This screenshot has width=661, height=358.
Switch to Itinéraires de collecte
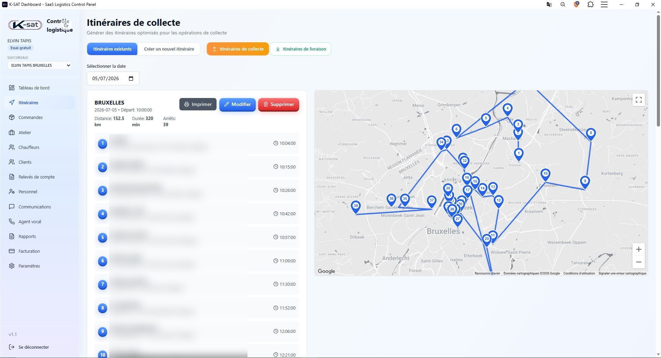[x=238, y=49]
